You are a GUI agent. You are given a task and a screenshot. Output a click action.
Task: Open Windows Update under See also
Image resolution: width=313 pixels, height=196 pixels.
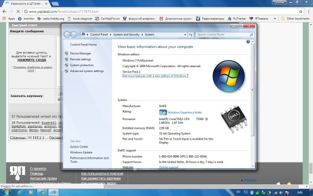(x=81, y=152)
